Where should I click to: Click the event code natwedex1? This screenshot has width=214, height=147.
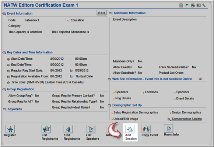[32, 20]
